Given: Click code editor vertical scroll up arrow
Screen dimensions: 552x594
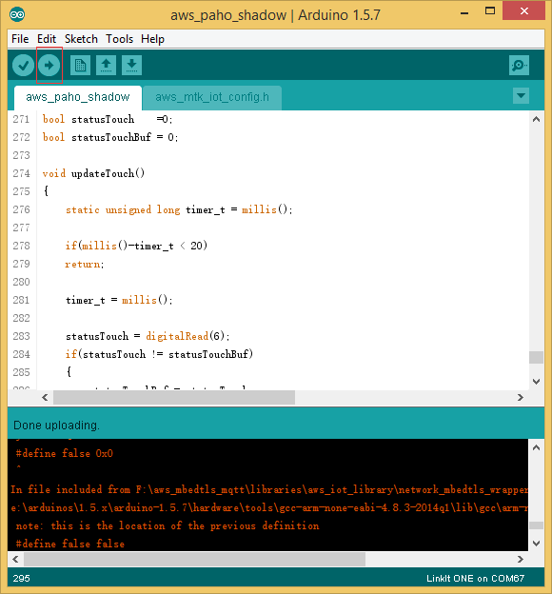Looking at the screenshot, I should pos(536,119).
